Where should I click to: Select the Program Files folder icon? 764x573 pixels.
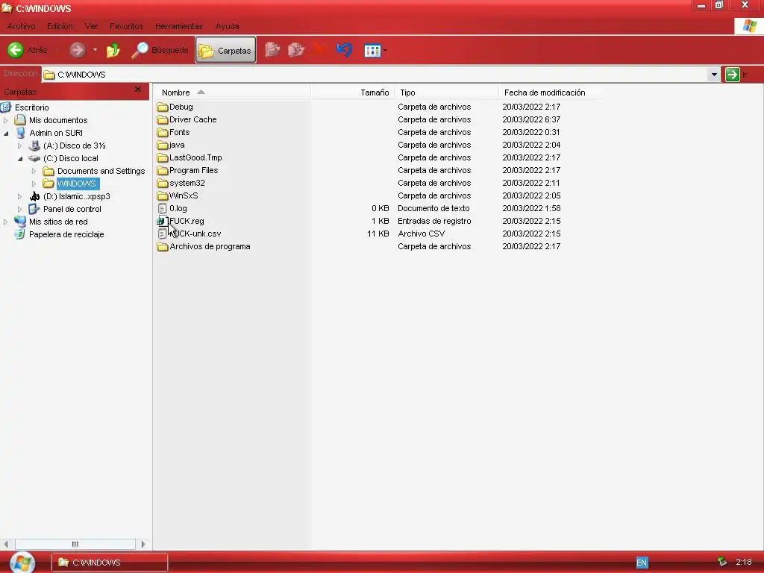162,170
